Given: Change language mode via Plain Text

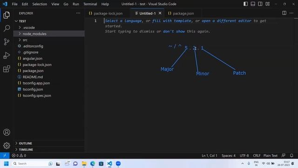Looking at the screenshot, I should 270,155.
